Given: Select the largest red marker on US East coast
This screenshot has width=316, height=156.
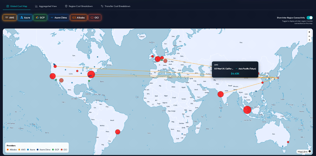Looking at the screenshot, I should 91,74.
